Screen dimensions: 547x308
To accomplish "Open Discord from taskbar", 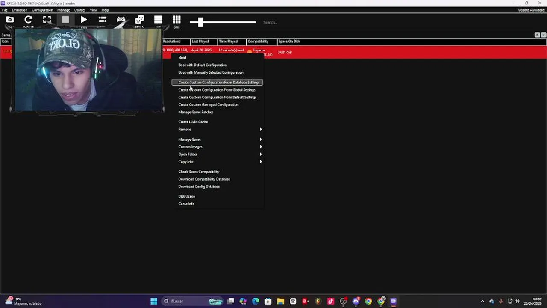I will (356, 301).
